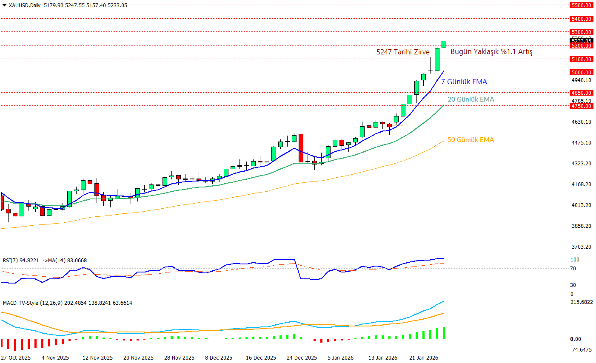The height and width of the screenshot is (363, 596).
Task: Click the '24 Dec 2025' date on time axis
Action: [302, 357]
